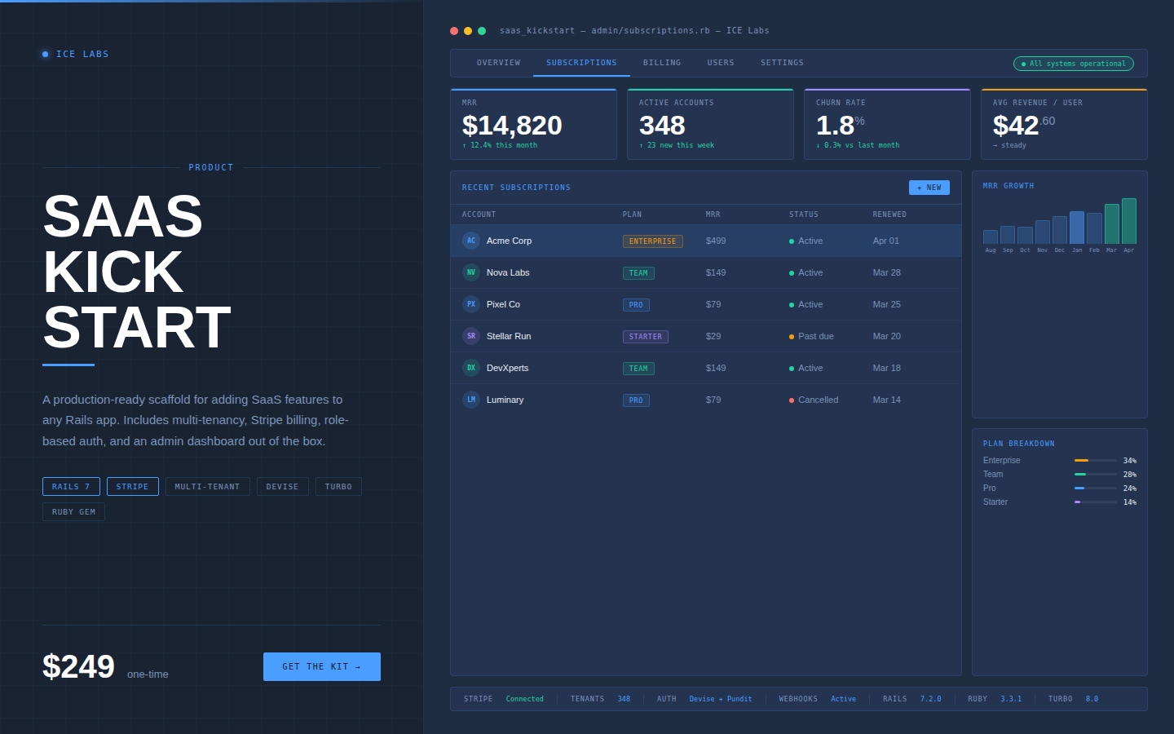Click the MRR column header
The image size is (1174, 734).
(x=713, y=214)
